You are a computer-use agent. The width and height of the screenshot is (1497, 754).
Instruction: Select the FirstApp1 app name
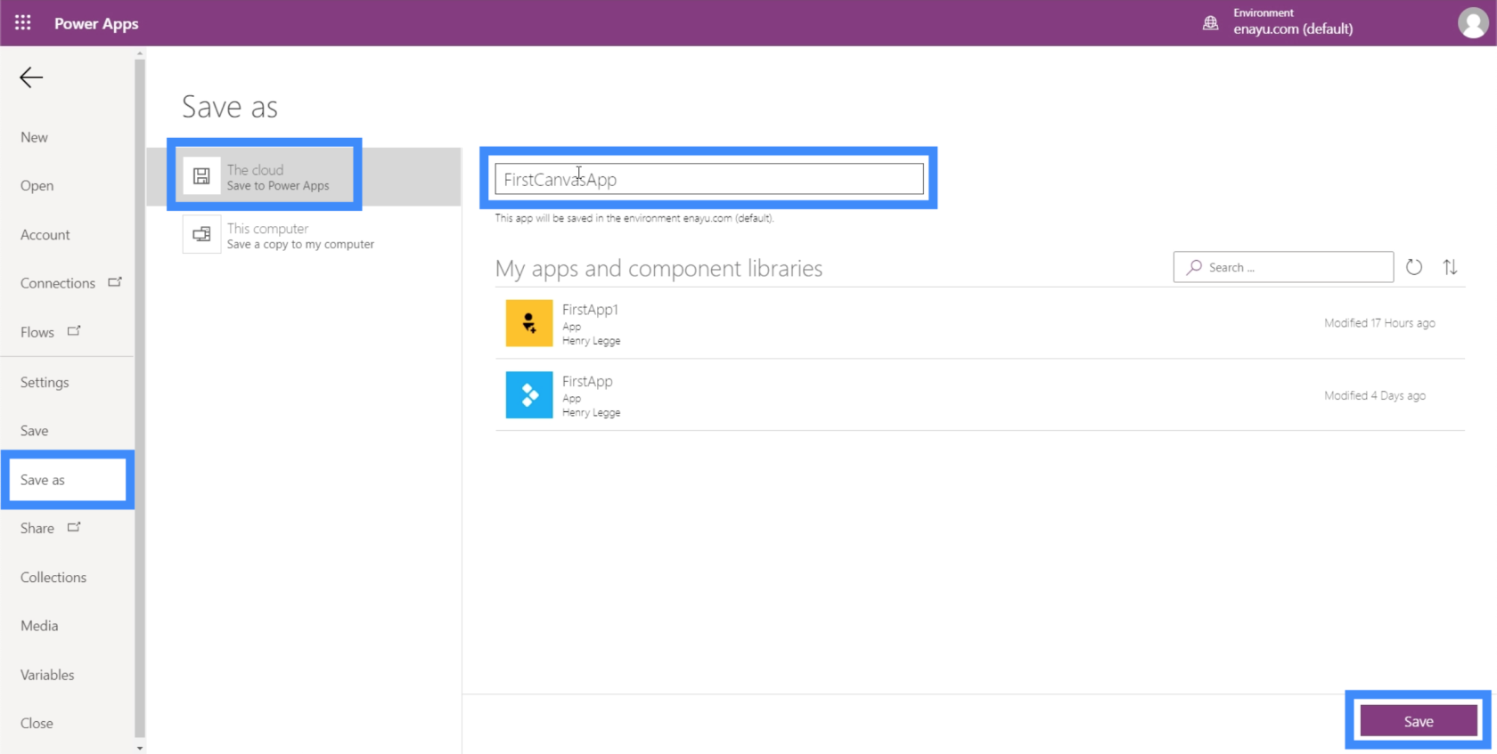pos(590,310)
